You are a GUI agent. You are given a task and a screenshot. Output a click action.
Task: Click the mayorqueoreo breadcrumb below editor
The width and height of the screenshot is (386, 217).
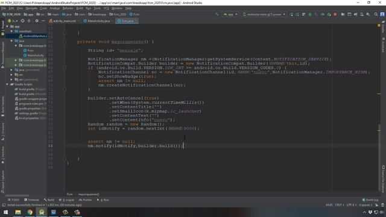tap(89, 194)
